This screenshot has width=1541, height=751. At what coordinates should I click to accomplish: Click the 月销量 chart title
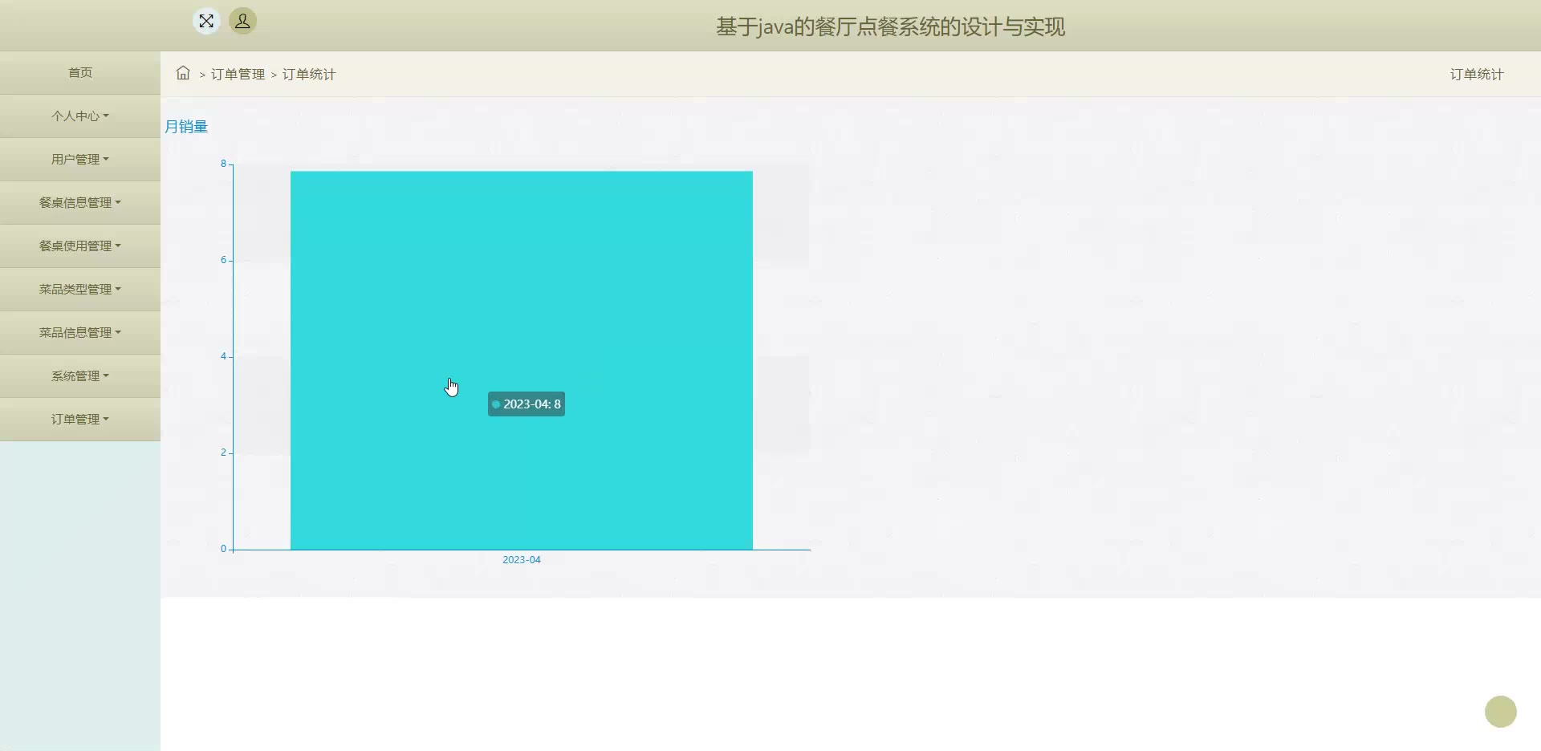coord(186,127)
